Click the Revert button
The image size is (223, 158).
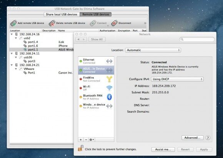coord(185,150)
